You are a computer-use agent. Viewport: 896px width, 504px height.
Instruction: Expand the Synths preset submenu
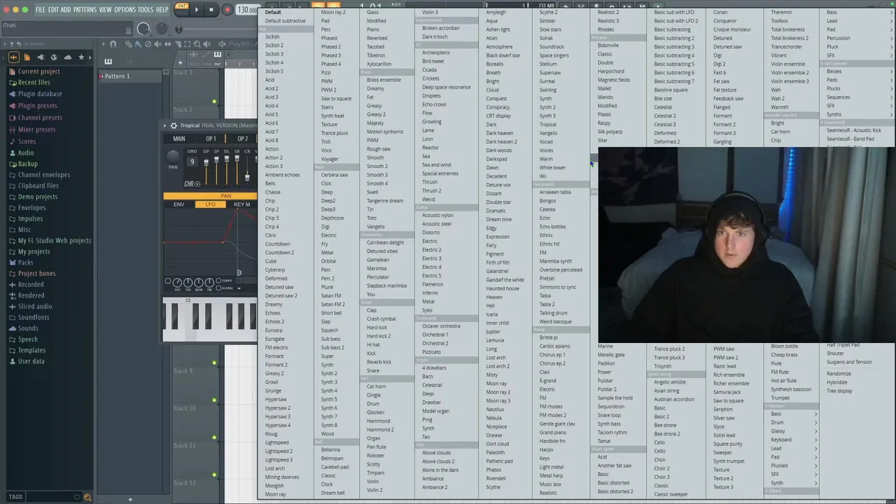[x=859, y=115]
